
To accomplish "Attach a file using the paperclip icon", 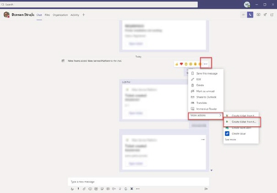I will tap(84, 188).
